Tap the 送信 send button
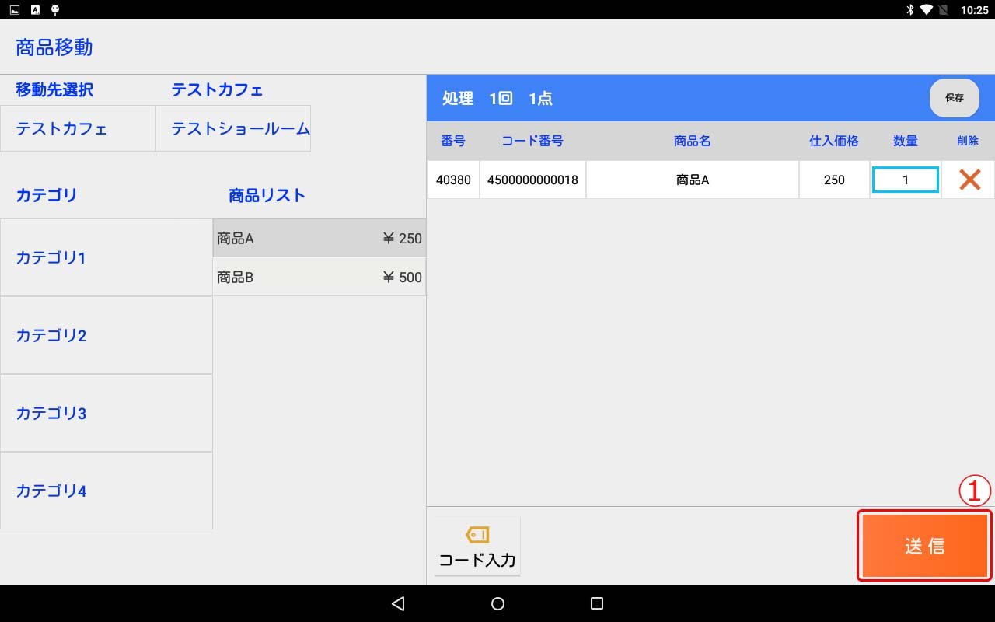Screen dimensions: 995x622 pyautogui.click(x=925, y=545)
